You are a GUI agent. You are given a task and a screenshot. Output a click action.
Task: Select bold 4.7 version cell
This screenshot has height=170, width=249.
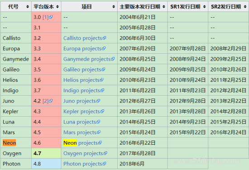[x=46, y=153]
